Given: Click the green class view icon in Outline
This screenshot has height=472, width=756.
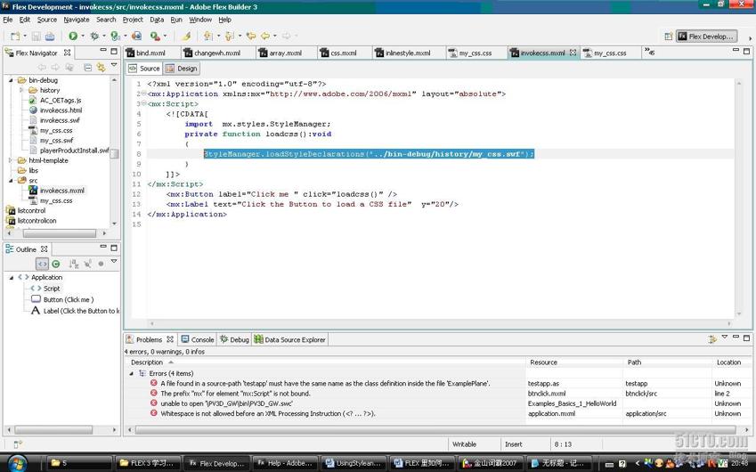Looking at the screenshot, I should pos(56,264).
